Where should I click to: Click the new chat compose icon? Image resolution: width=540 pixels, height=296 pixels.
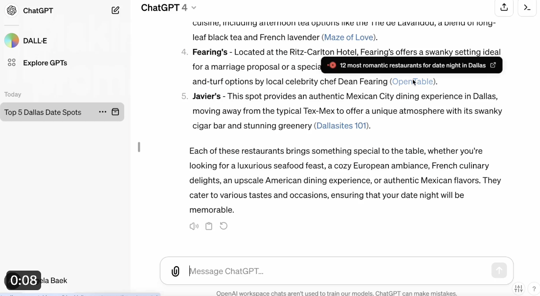pos(115,10)
